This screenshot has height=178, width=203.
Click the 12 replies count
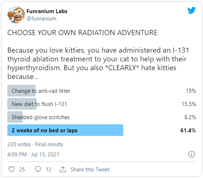click(48, 170)
